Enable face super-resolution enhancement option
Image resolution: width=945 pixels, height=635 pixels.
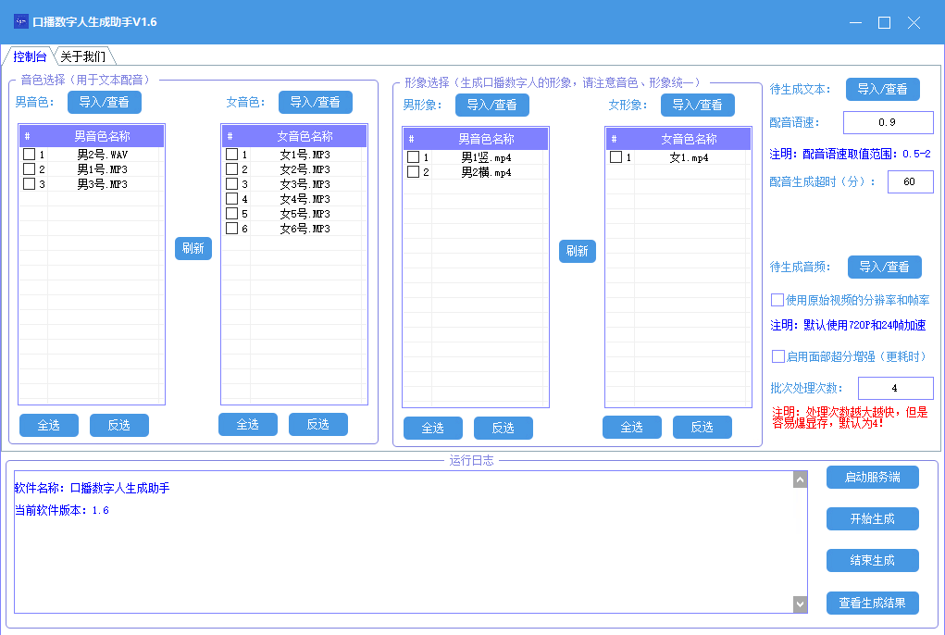point(777,356)
